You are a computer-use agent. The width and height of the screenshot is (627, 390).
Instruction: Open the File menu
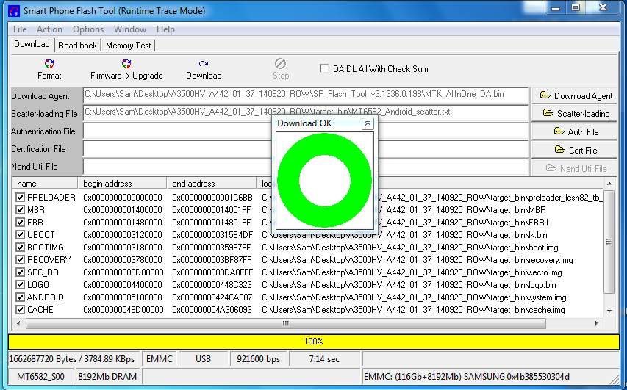coord(20,29)
